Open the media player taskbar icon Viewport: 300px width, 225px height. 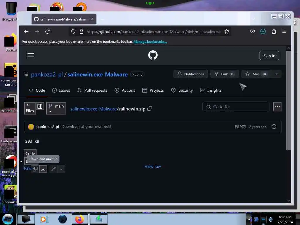pos(43,219)
